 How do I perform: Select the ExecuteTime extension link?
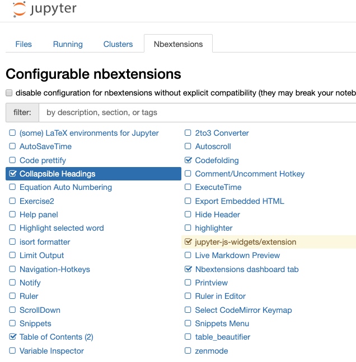click(218, 187)
